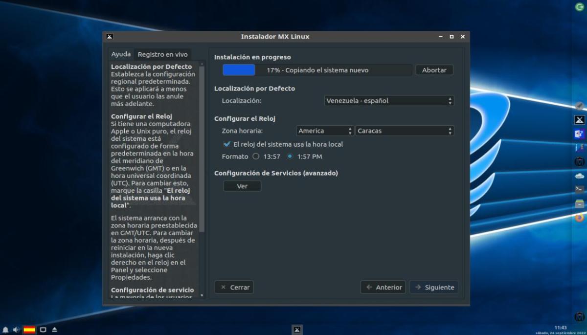This screenshot has width=587, height=335.
Task: Click the volume speaker tray icon
Action: pyautogui.click(x=16, y=330)
